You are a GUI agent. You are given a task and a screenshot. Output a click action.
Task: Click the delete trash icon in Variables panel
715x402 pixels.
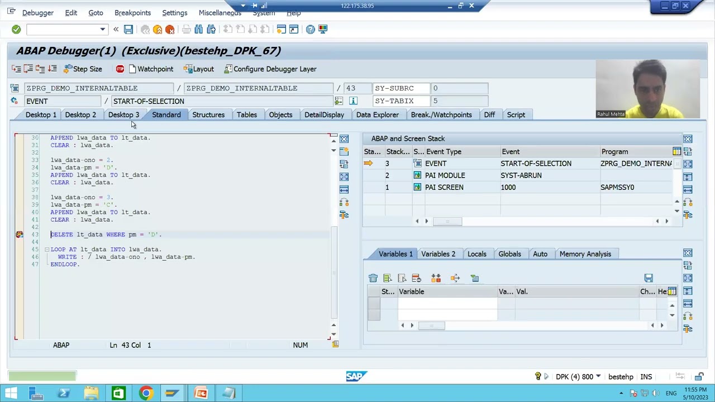coord(373,278)
